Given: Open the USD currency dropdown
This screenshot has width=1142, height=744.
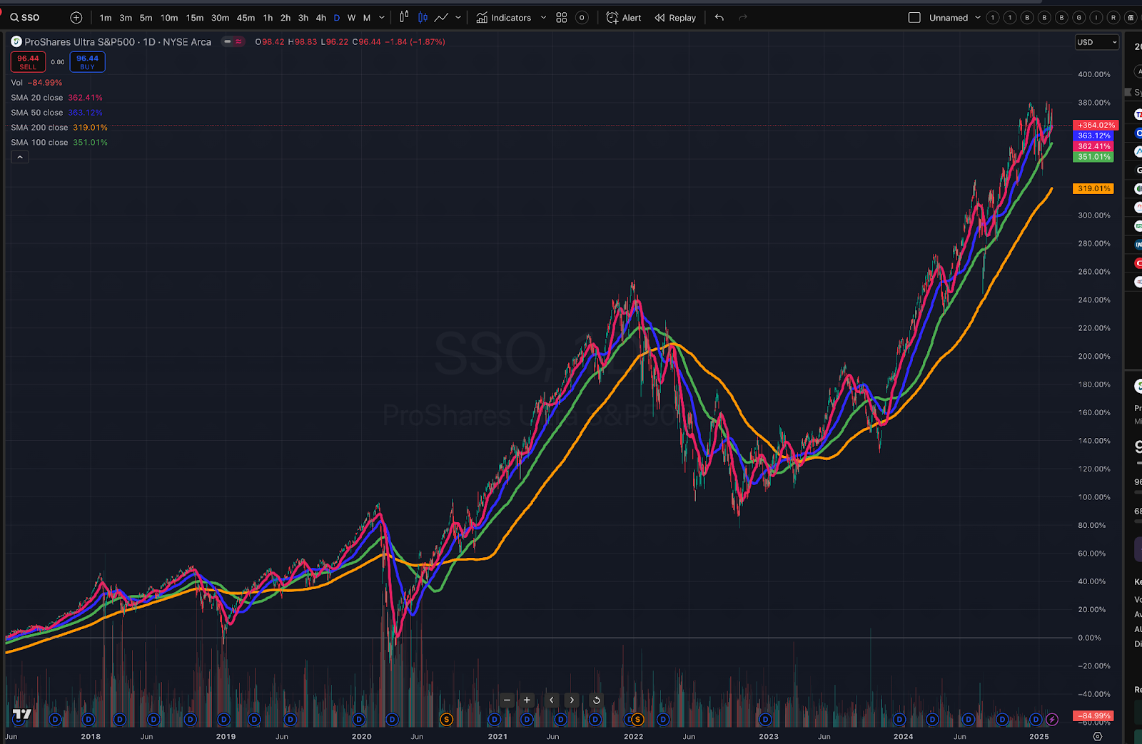Looking at the screenshot, I should click(x=1097, y=42).
